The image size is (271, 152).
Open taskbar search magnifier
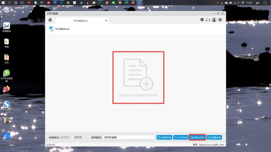[x=9, y=3]
